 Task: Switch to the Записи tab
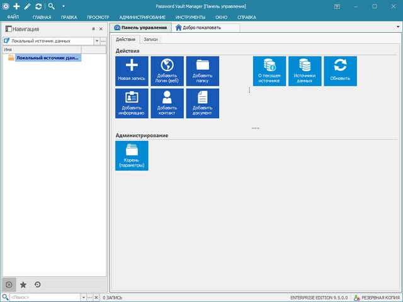150,39
